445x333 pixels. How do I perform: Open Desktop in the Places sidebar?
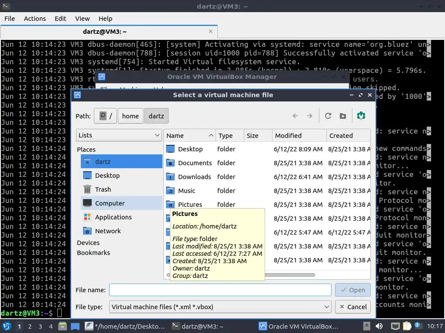click(122, 175)
